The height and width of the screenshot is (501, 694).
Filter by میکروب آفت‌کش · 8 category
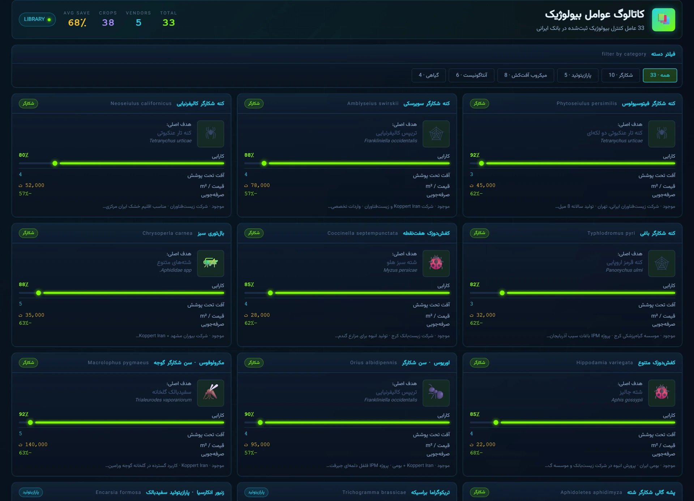click(x=526, y=75)
